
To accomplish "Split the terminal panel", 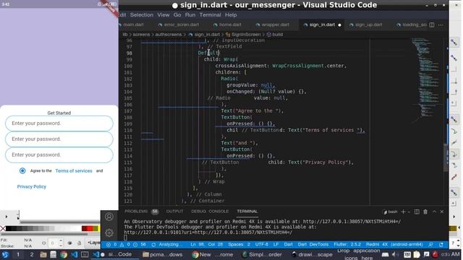I will click(x=417, y=212).
